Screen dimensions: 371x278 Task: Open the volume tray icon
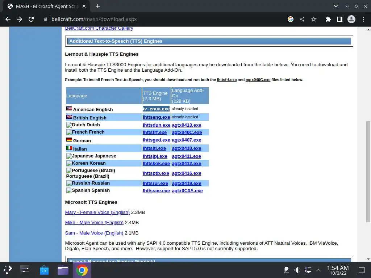click(x=297, y=270)
